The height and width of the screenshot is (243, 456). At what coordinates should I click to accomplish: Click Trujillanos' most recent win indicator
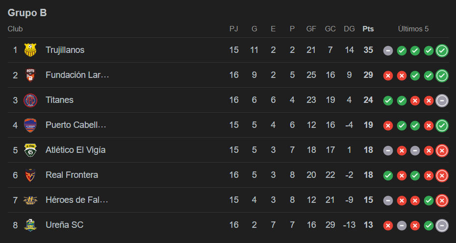tap(442, 50)
